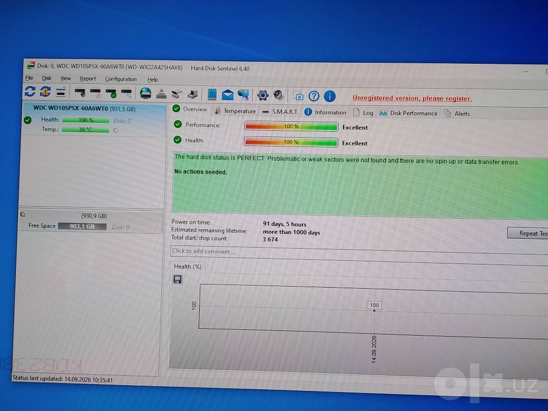This screenshot has width=548, height=411.
Task: Click refresh icon with orange warning sign
Action: point(45,92)
